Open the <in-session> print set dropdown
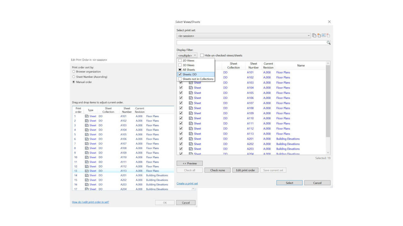 click(x=244, y=36)
